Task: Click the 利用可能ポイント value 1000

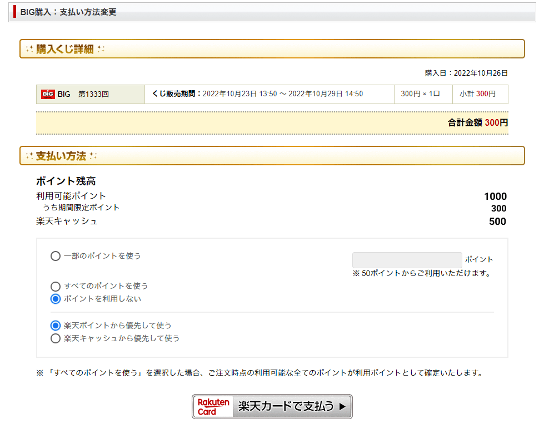Action: (495, 196)
